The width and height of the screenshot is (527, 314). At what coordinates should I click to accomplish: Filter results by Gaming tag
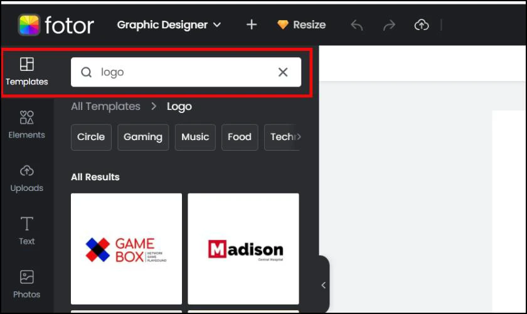point(143,137)
